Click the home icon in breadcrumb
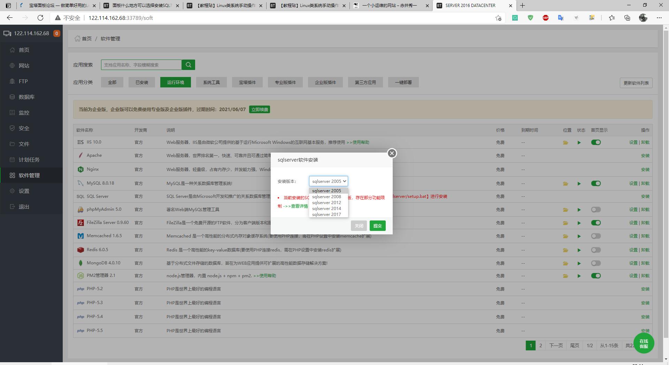The width and height of the screenshot is (669, 365). coord(77,38)
